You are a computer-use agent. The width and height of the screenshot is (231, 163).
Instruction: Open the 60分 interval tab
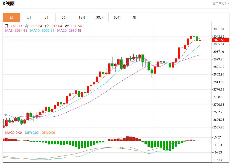117,17
